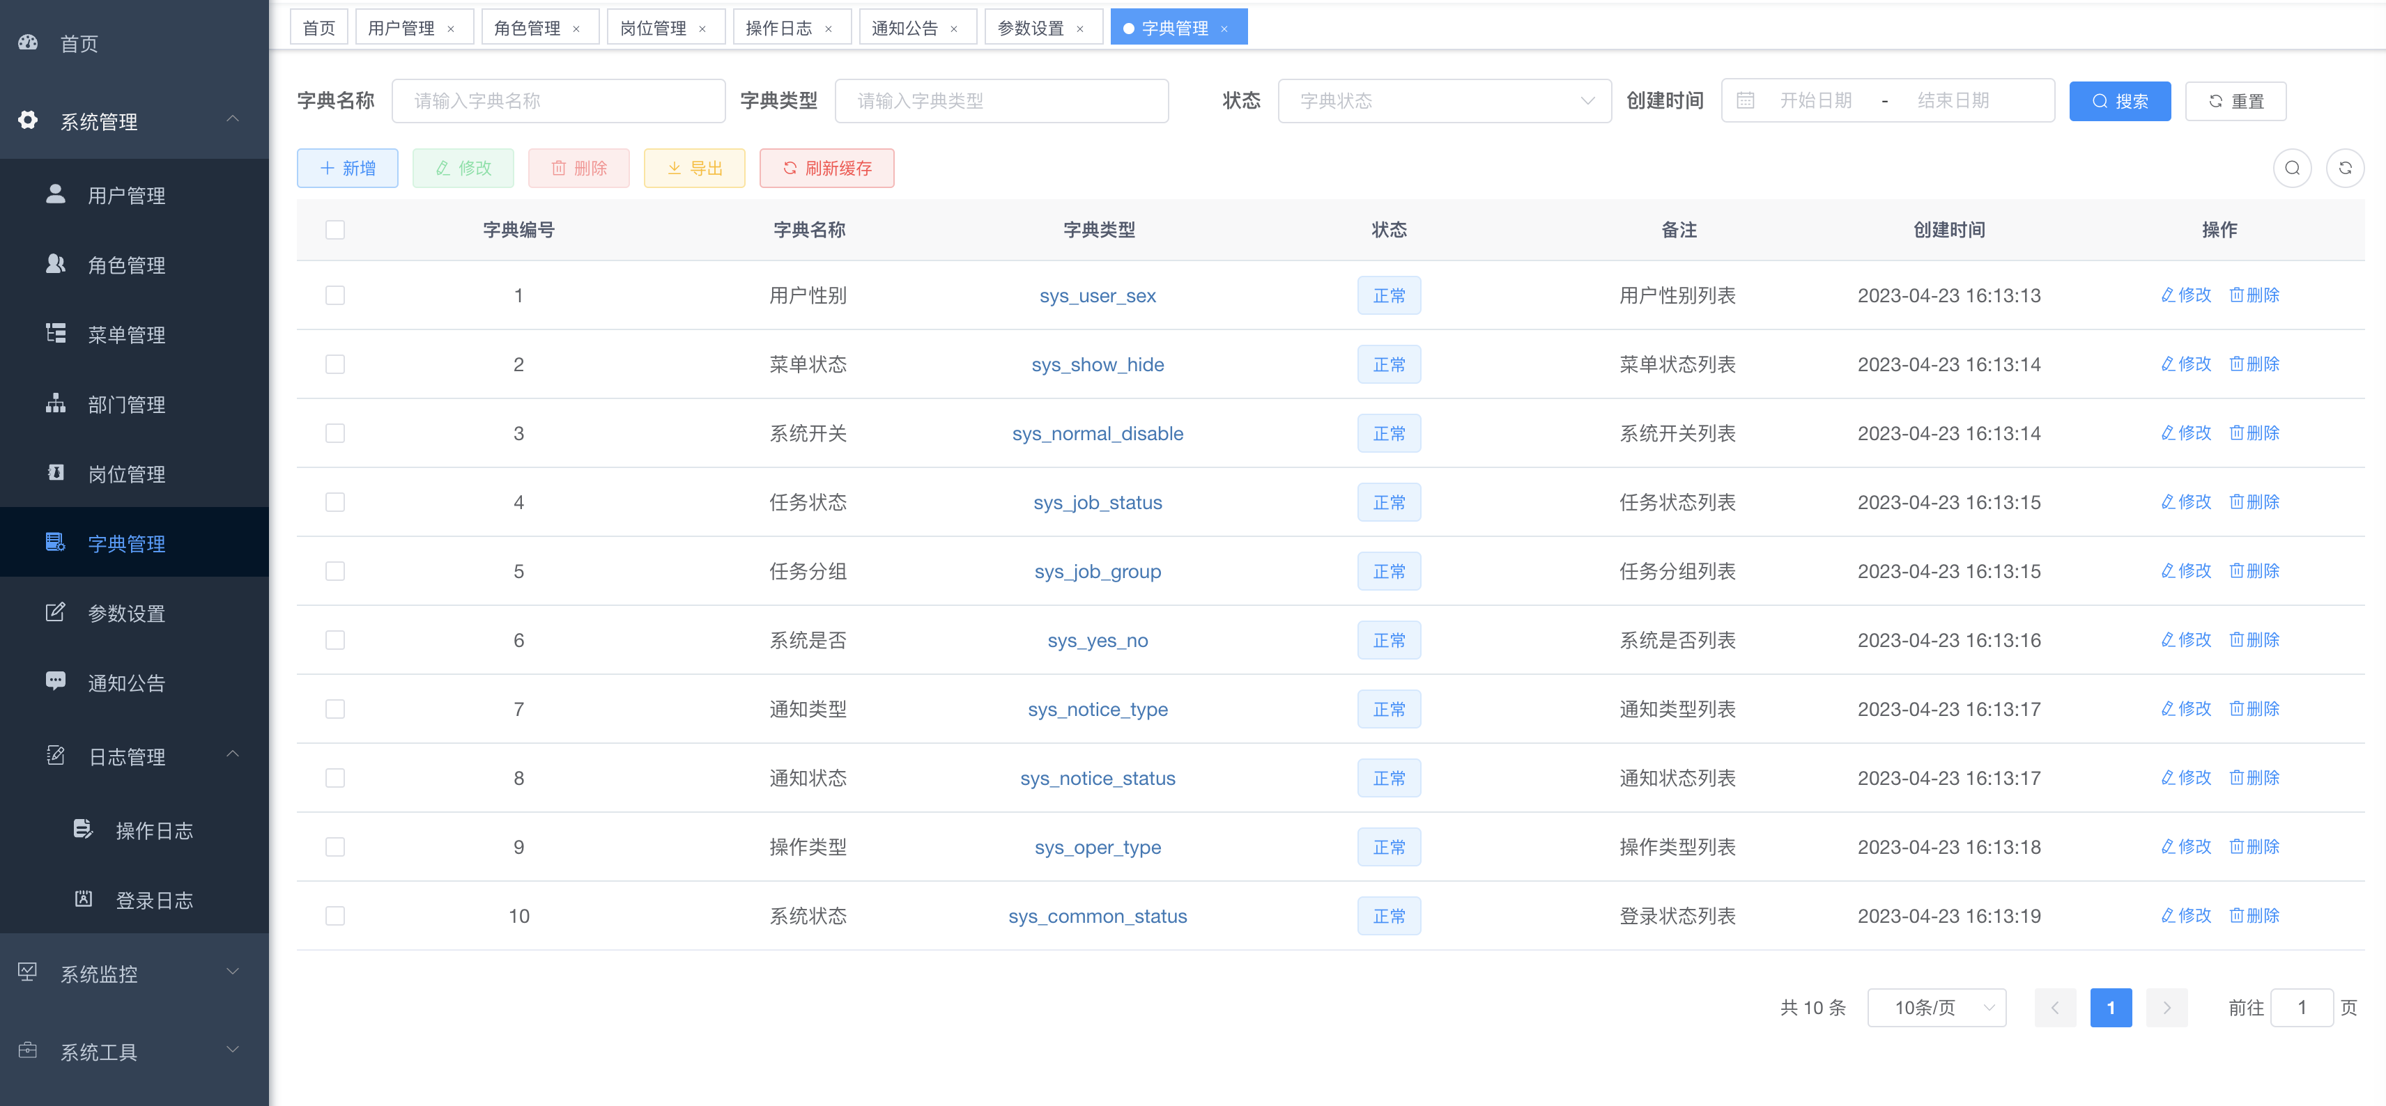Toggle search bar with round magnifier icon
Screen dimensions: 2386x1106
tap(2293, 168)
